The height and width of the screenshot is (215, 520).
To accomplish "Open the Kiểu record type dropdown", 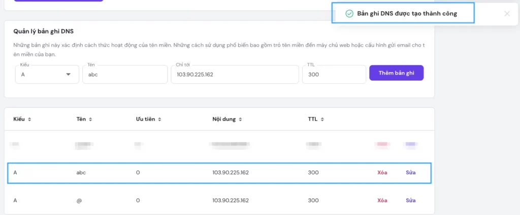I will 46,75.
